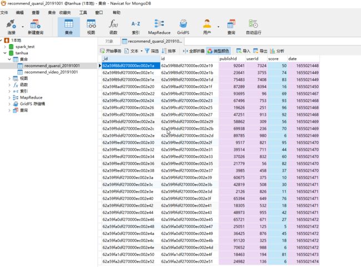The width and height of the screenshot is (361, 267).
Task: Collapse the tanhua database node
Action: (x=5, y=53)
